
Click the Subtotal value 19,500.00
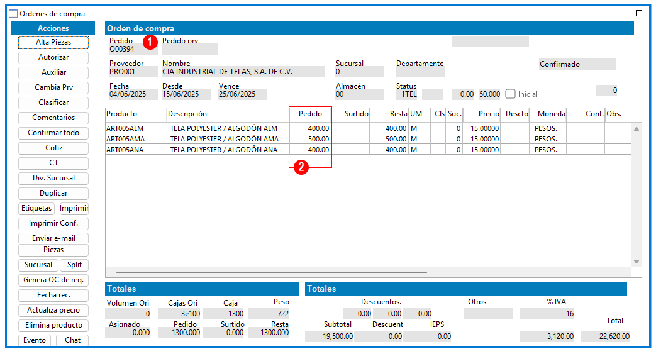pos(329,336)
